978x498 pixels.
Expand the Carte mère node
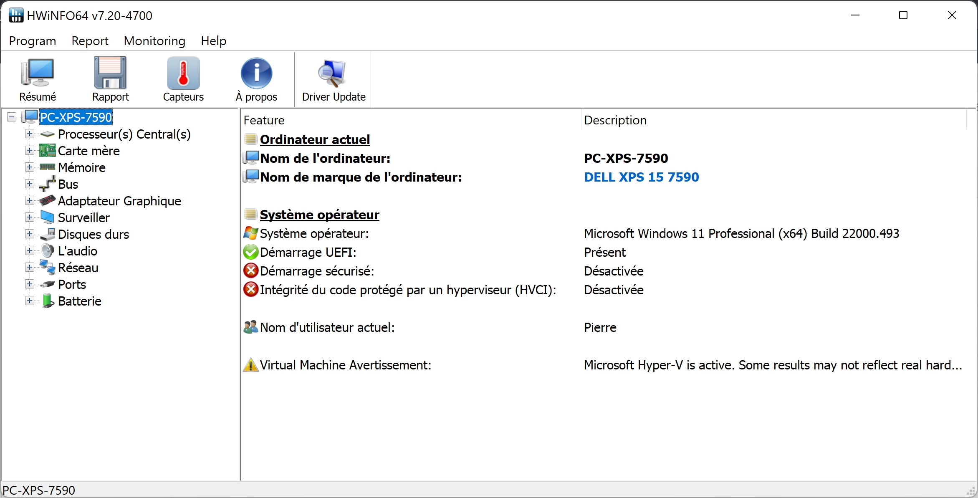[x=29, y=150]
